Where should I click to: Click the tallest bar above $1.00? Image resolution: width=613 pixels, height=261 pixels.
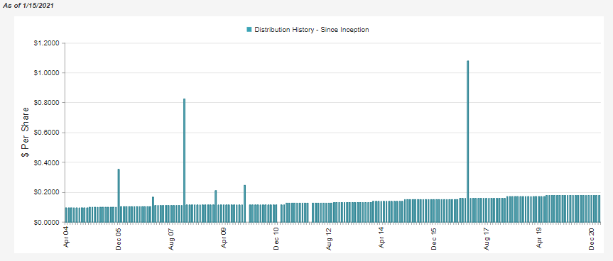pos(467,141)
